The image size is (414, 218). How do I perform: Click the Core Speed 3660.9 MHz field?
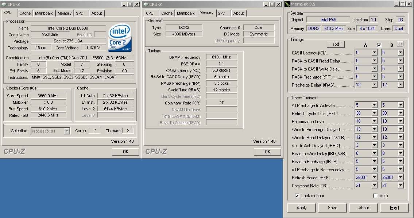click(x=48, y=96)
